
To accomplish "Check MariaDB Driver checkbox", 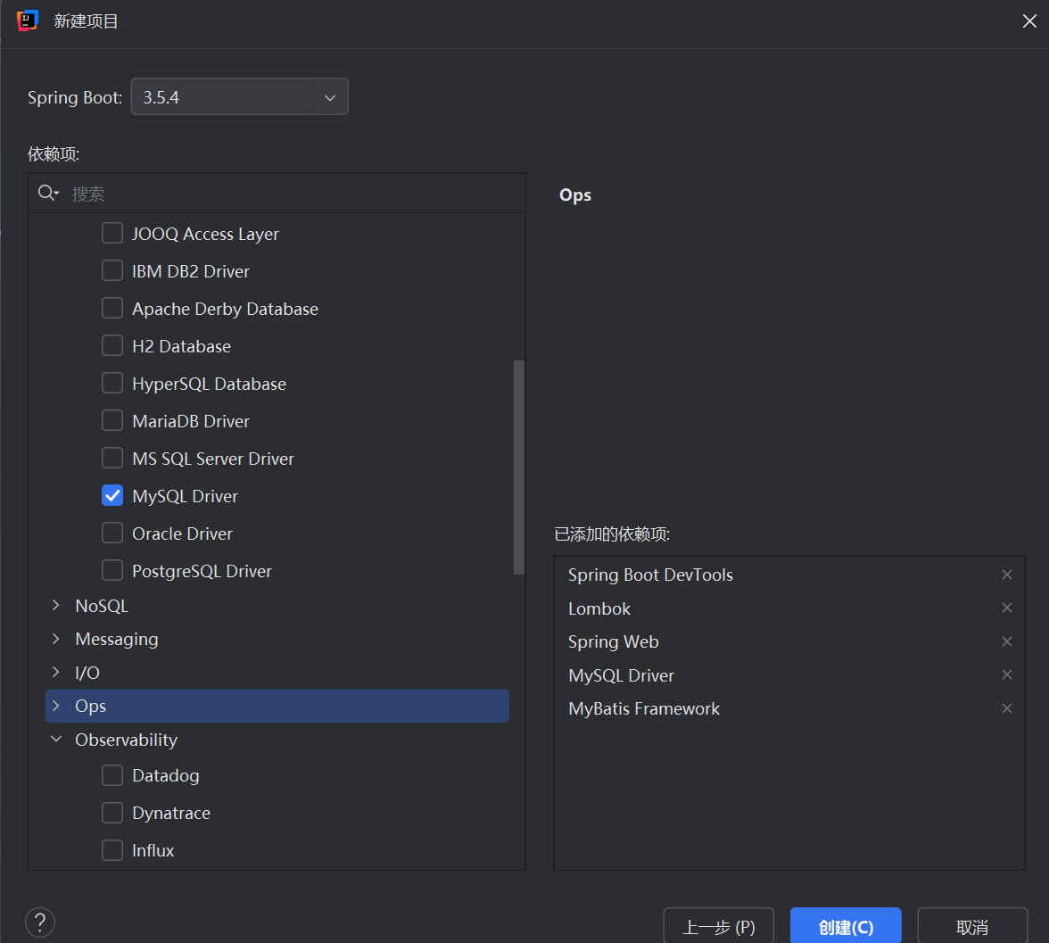I will pos(112,421).
